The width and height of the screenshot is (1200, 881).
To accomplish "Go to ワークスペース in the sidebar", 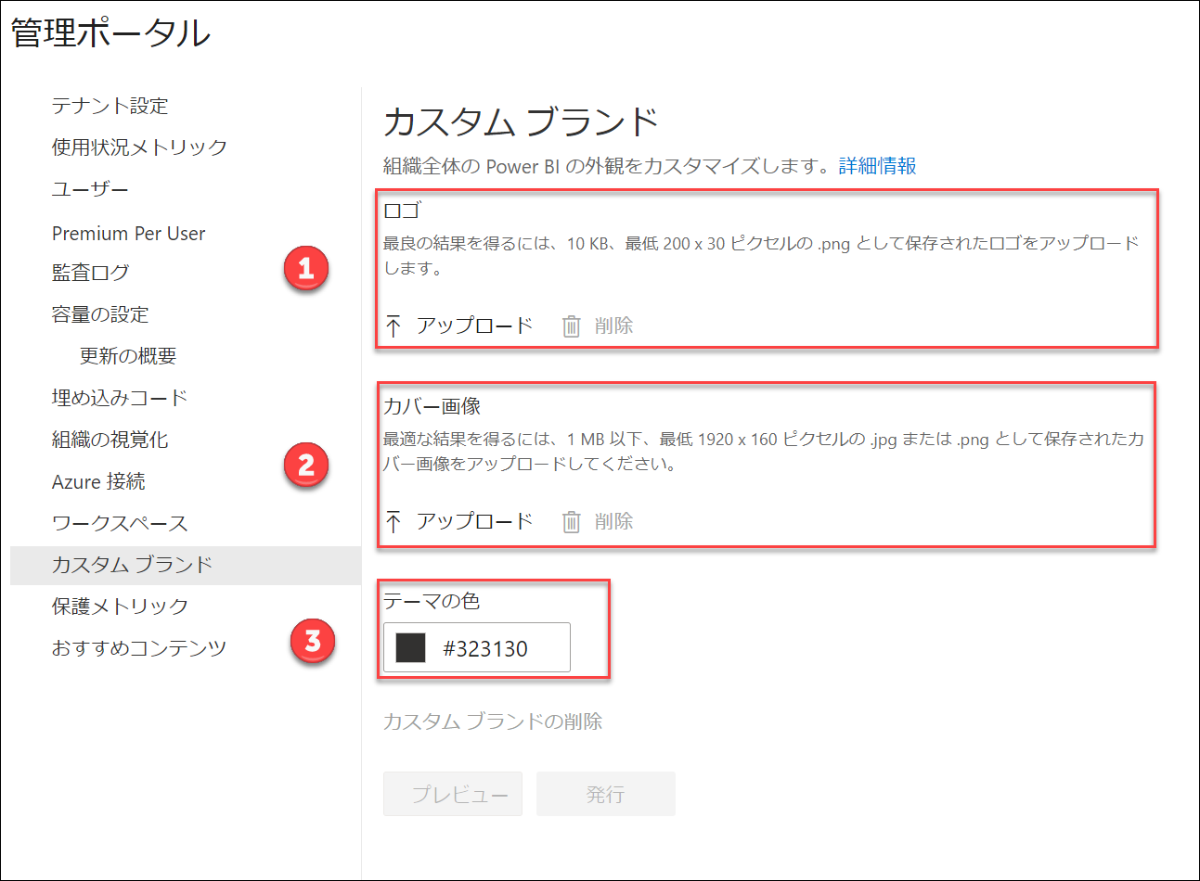I will (120, 523).
